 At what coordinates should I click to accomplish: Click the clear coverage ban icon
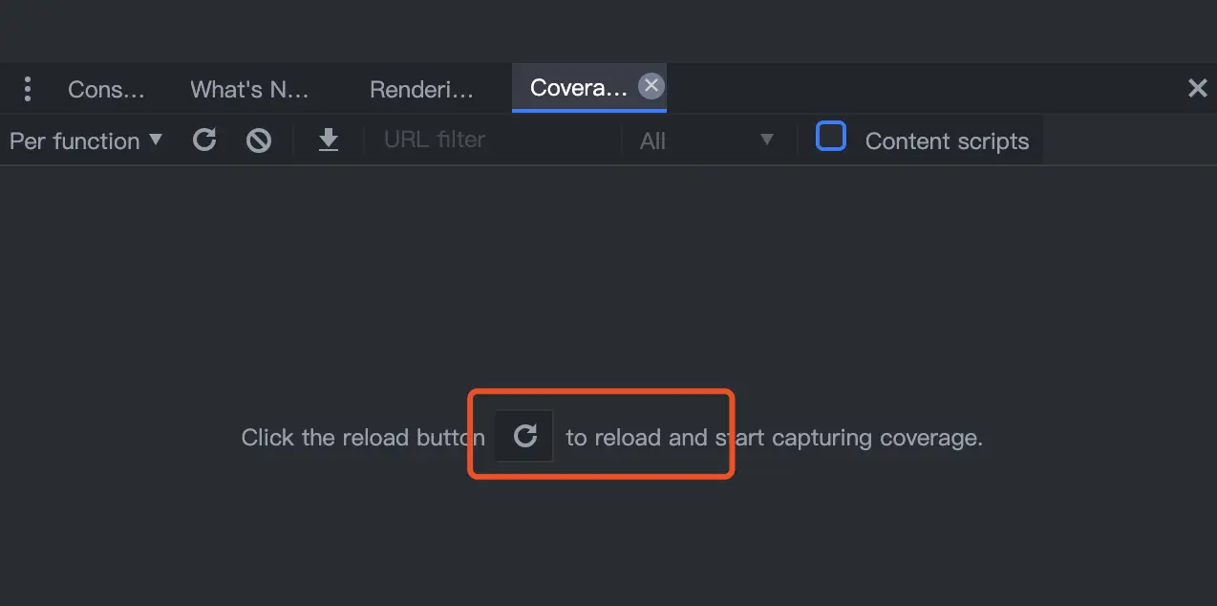(x=259, y=141)
